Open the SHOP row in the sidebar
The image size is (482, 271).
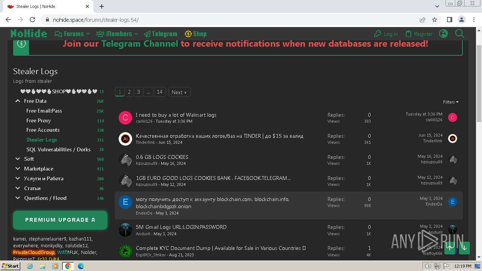[x=59, y=91]
